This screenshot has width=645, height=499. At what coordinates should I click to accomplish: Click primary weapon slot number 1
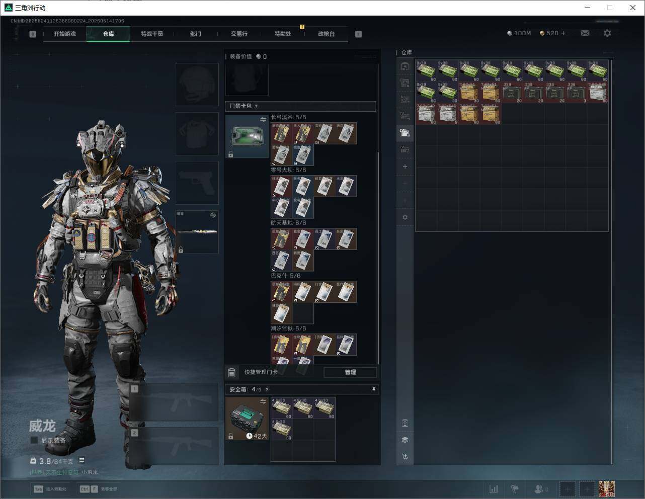coord(174,402)
